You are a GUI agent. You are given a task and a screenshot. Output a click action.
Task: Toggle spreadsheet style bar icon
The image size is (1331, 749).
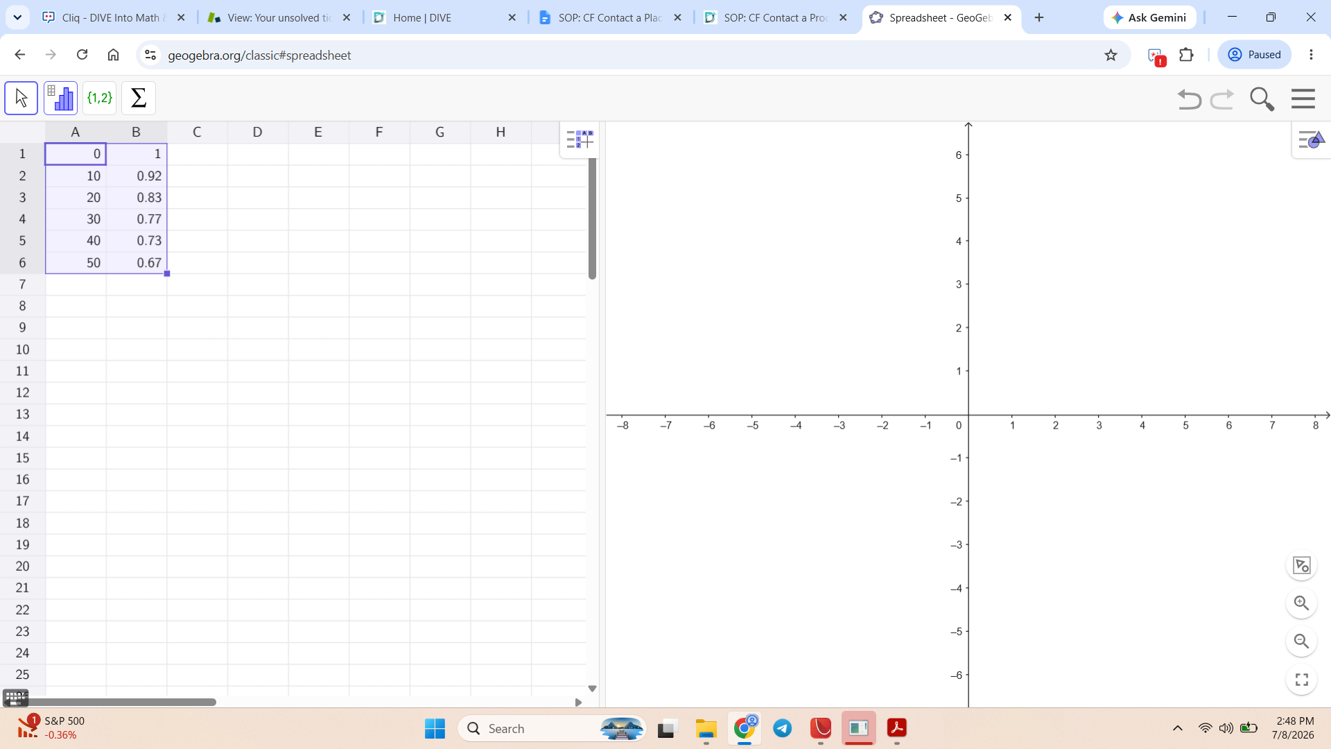580,139
